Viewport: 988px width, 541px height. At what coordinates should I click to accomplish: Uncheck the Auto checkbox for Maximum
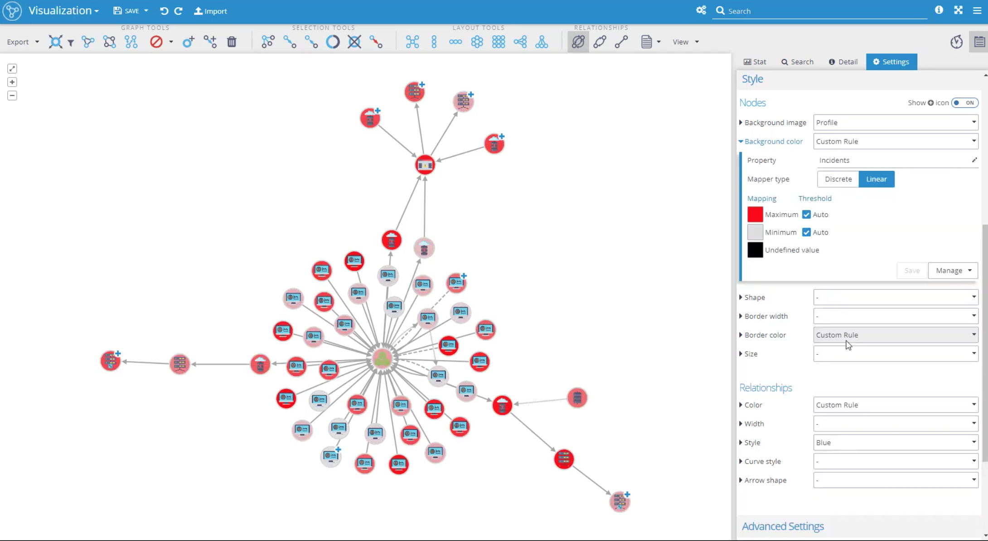point(806,214)
